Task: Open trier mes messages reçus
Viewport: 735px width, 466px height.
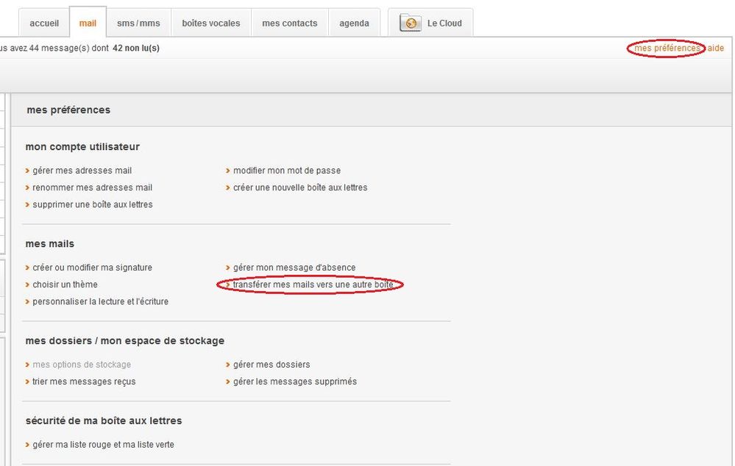Action: coord(84,381)
